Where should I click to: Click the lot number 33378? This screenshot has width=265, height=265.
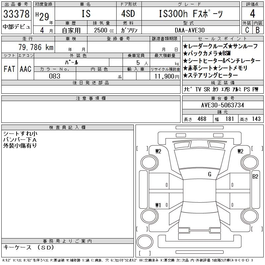pyautogui.click(x=16, y=14)
